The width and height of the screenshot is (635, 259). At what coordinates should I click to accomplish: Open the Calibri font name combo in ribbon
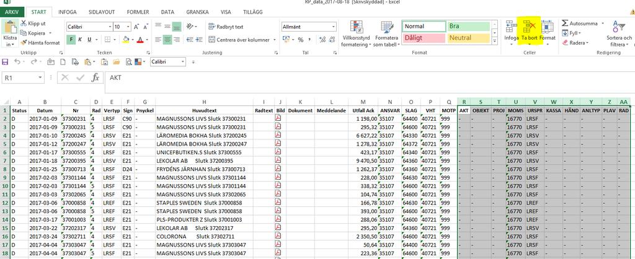pyautogui.click(x=89, y=27)
